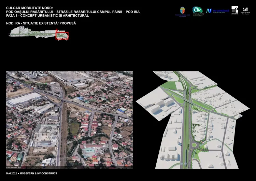Click the red rectangle on the key map
The height and width of the screenshot is (181, 256).
[x=62, y=36]
